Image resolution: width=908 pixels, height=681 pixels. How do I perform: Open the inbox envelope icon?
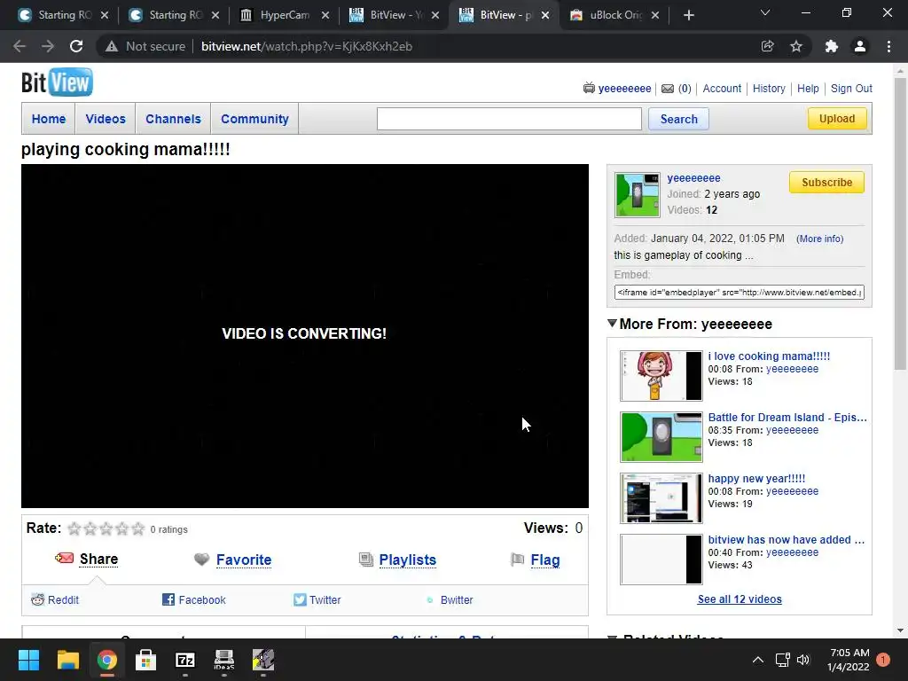[x=667, y=89]
